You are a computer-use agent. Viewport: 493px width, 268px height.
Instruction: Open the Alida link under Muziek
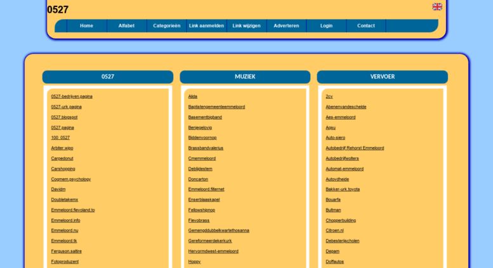tap(193, 96)
